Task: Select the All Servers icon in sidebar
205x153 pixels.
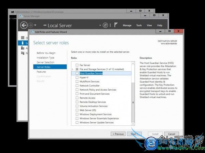Action: pyautogui.click(x=23, y=48)
